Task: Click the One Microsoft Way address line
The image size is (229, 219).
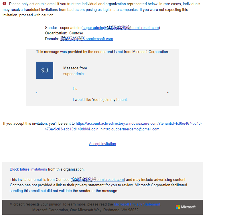Action: tap(85, 210)
